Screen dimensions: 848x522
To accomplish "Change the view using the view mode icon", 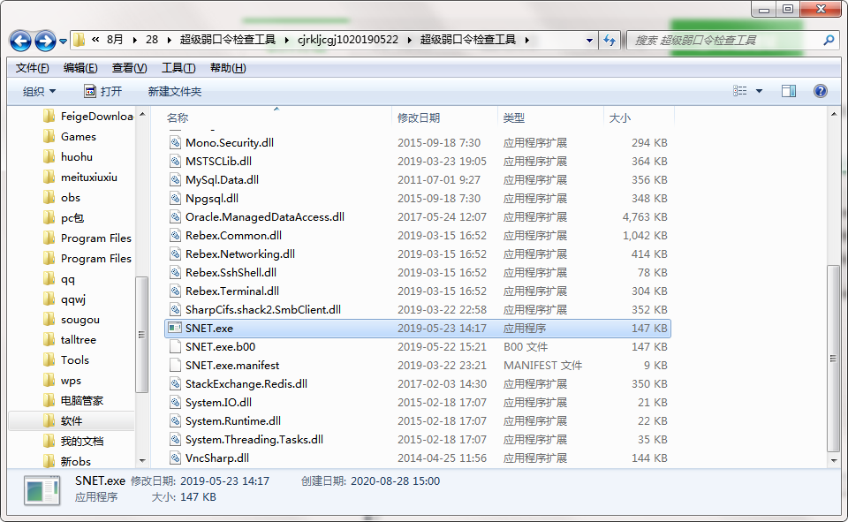I will pyautogui.click(x=740, y=91).
